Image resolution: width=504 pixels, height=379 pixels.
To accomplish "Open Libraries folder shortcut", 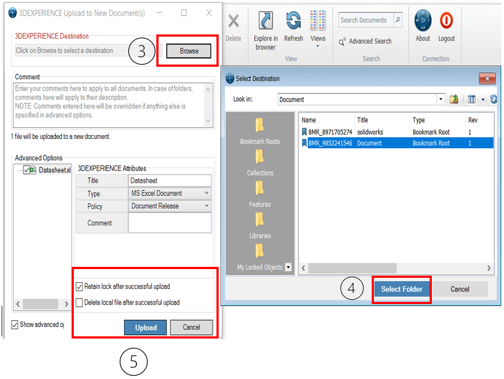I will 260,226.
